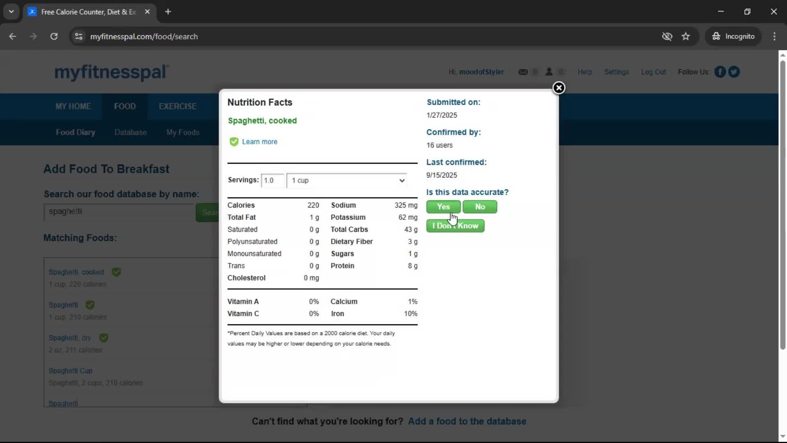Open the serving size dropdown showing 1 cup
Image resolution: width=787 pixels, height=443 pixels.
click(x=347, y=180)
